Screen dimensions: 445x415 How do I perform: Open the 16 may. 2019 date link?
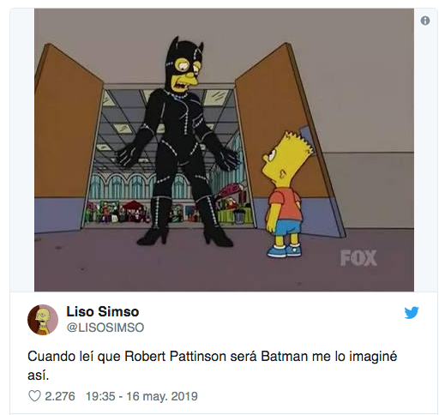point(162,396)
